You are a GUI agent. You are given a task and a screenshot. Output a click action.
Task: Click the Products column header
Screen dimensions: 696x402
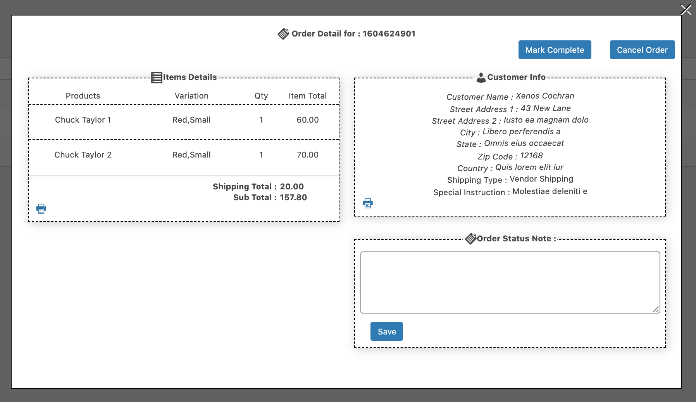(x=83, y=96)
